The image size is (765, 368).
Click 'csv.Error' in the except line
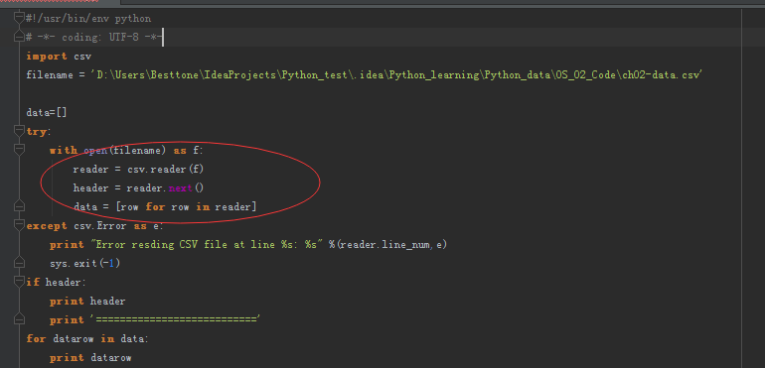coord(99,226)
